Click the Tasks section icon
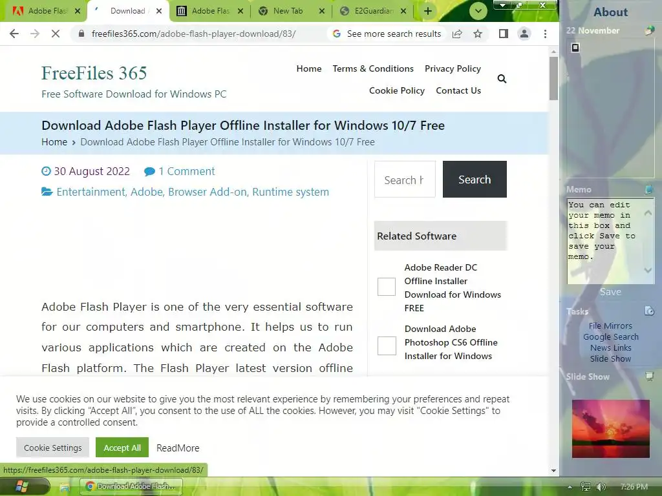The height and width of the screenshot is (496, 662). tap(649, 311)
